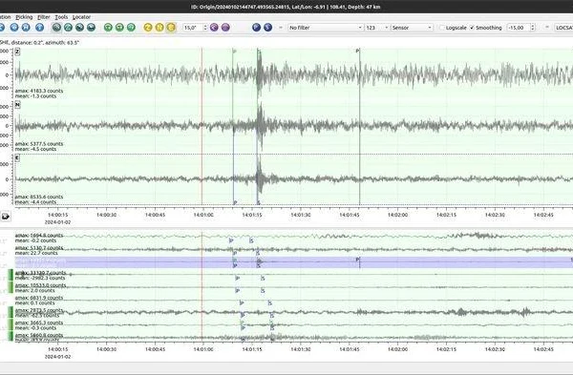The image size is (573, 375).
Task: Click the third dark teal toolbar icon
Action: 79,28
